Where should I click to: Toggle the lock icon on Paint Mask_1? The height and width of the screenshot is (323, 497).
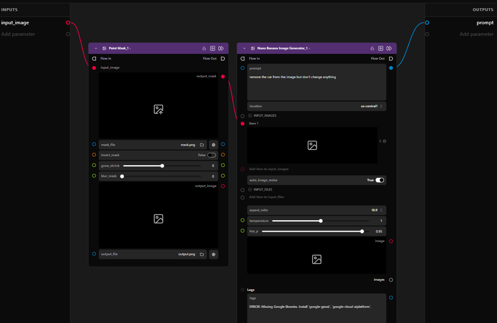[204, 48]
